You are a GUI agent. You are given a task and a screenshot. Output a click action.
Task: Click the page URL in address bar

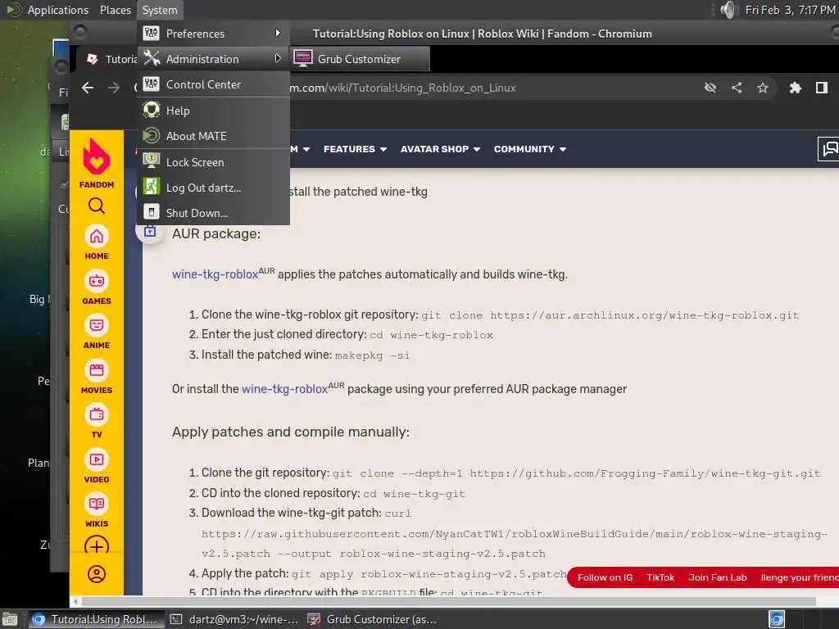[403, 88]
